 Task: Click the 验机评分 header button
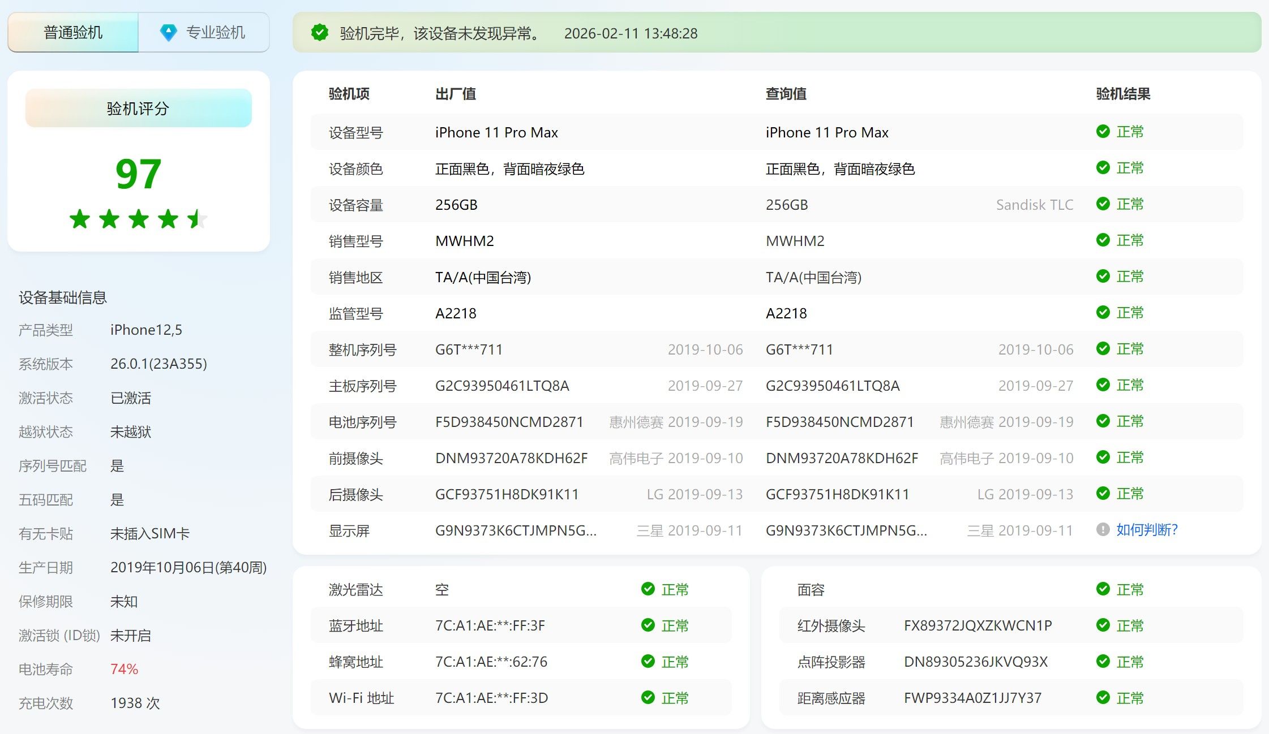[138, 107]
